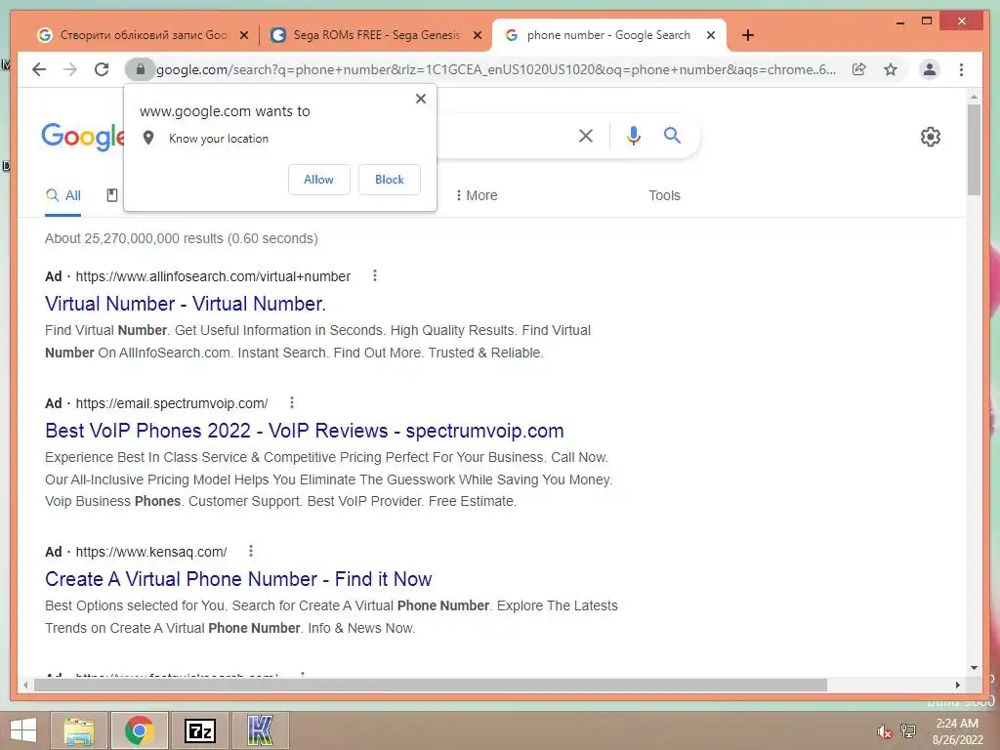This screenshot has width=1000, height=750.
Task: Click the address bar URL
Action: click(x=495, y=69)
